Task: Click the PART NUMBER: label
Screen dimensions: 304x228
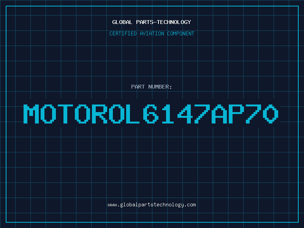Action: pos(152,87)
